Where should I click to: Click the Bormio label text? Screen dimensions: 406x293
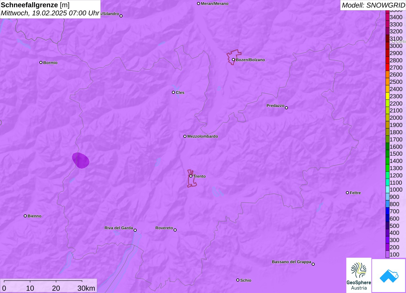pos(50,63)
